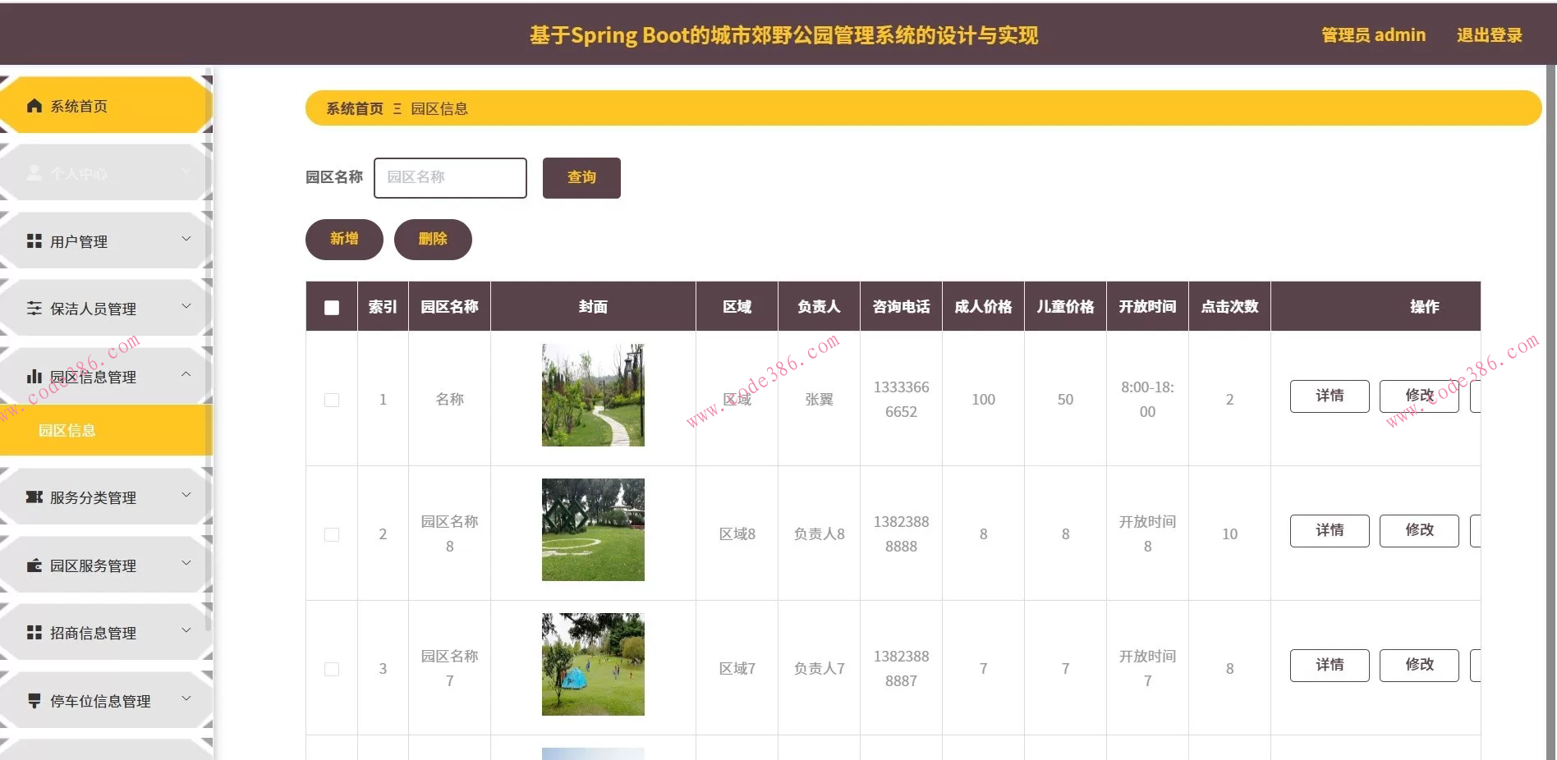1557x760 pixels.
Task: Open the 服务分类管理 menu
Action: [106, 497]
